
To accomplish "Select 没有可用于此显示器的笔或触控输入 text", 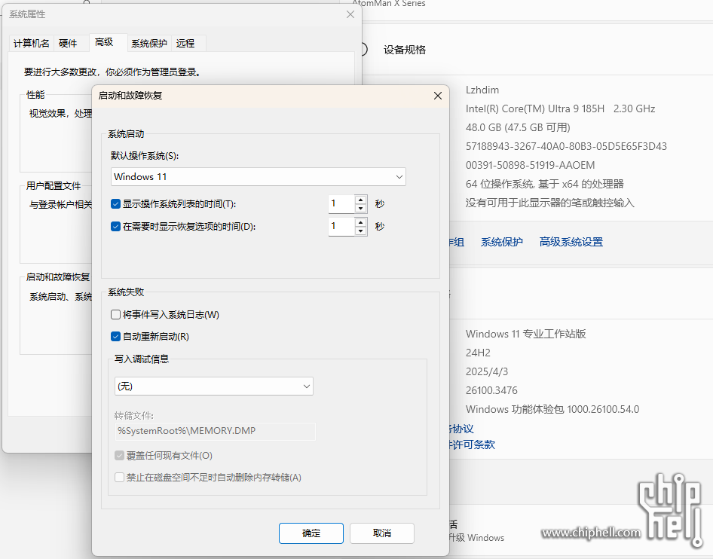I will (549, 203).
